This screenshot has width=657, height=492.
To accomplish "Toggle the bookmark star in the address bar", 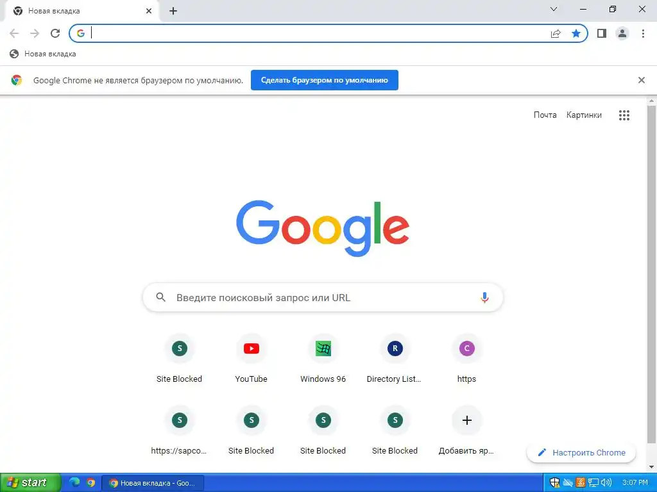I will point(576,33).
